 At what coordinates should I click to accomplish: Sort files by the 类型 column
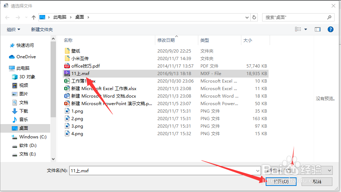coord(205,40)
